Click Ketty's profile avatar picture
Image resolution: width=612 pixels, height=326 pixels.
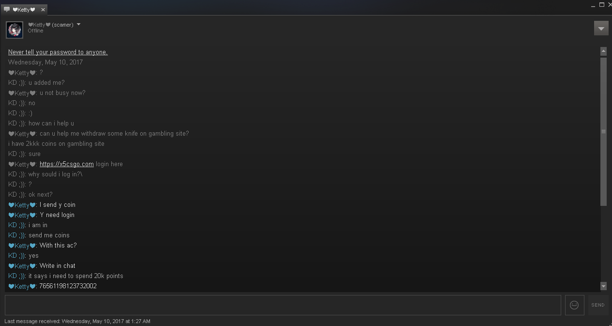pyautogui.click(x=15, y=30)
